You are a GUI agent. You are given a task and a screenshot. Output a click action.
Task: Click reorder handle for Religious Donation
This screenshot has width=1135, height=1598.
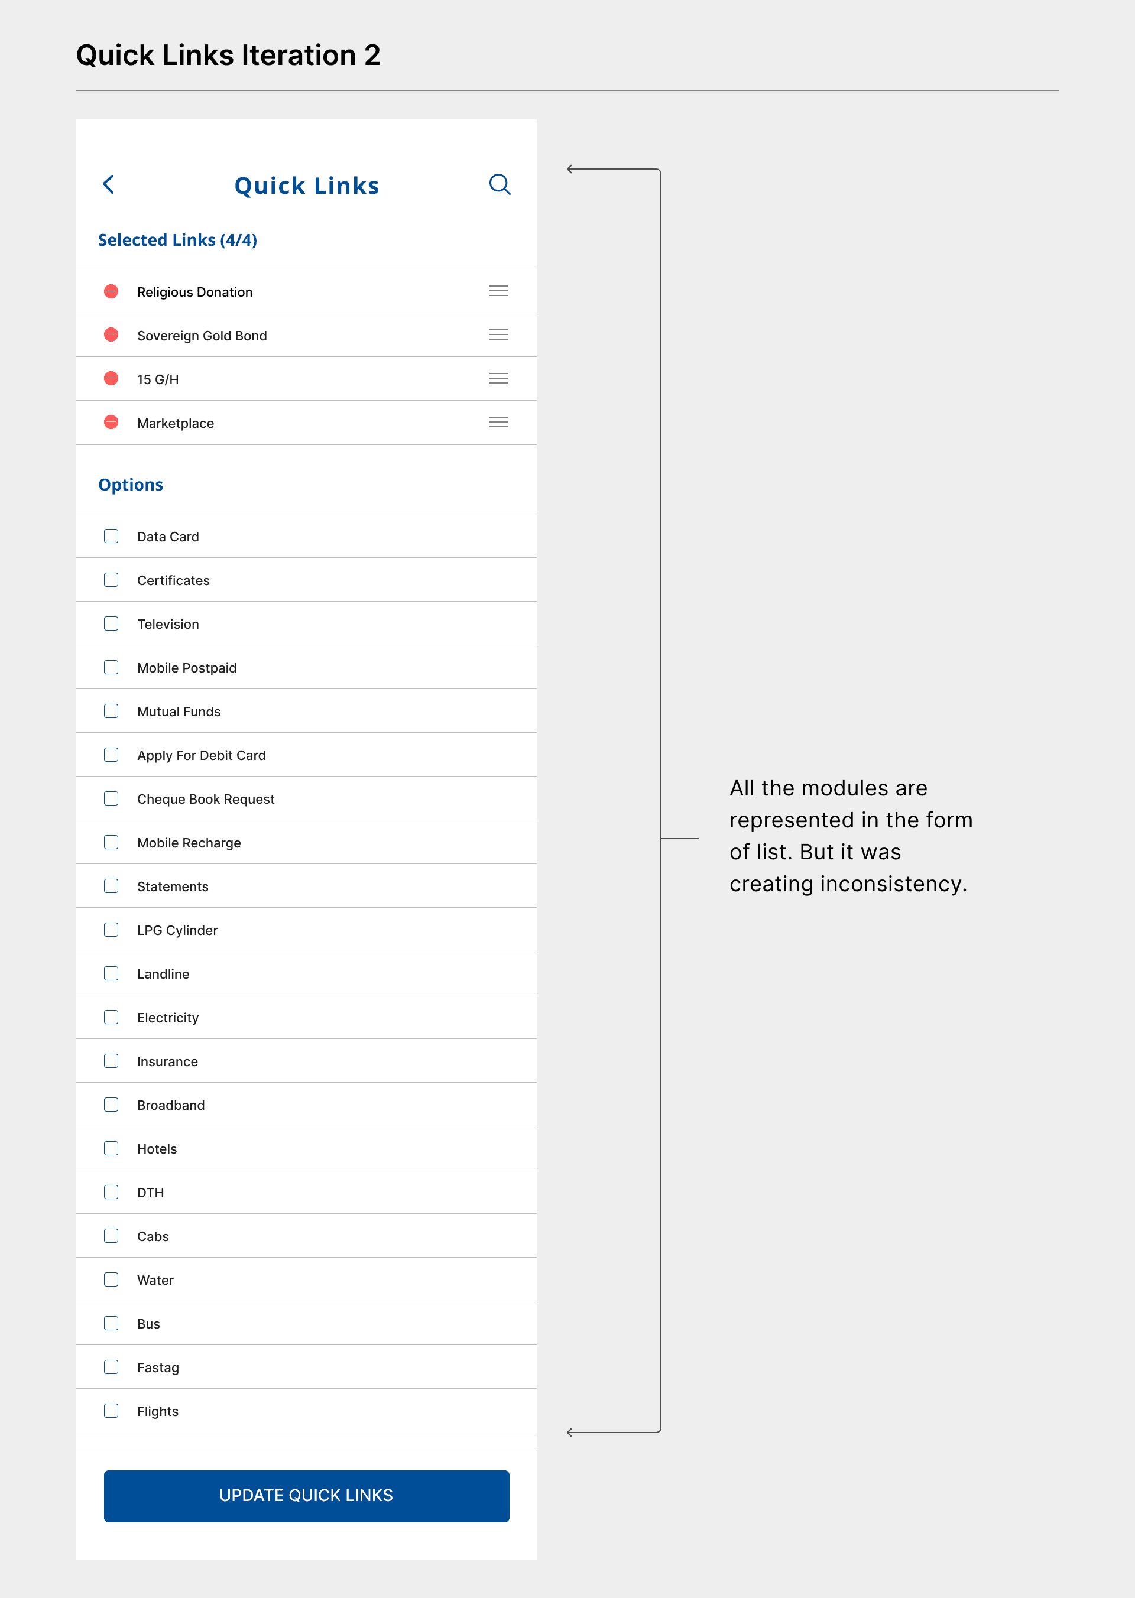click(x=498, y=291)
